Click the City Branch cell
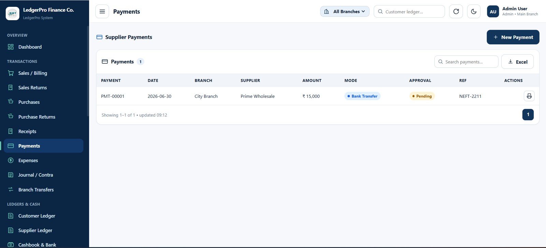 pyautogui.click(x=206, y=96)
